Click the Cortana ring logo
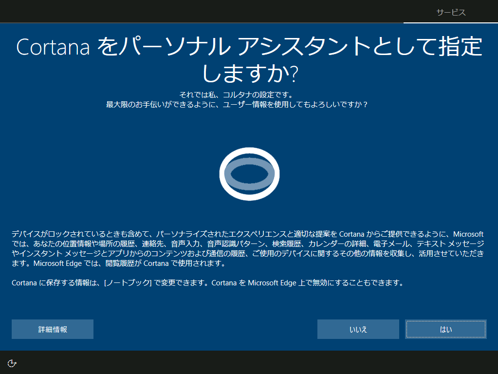498x374 pixels. point(249,174)
